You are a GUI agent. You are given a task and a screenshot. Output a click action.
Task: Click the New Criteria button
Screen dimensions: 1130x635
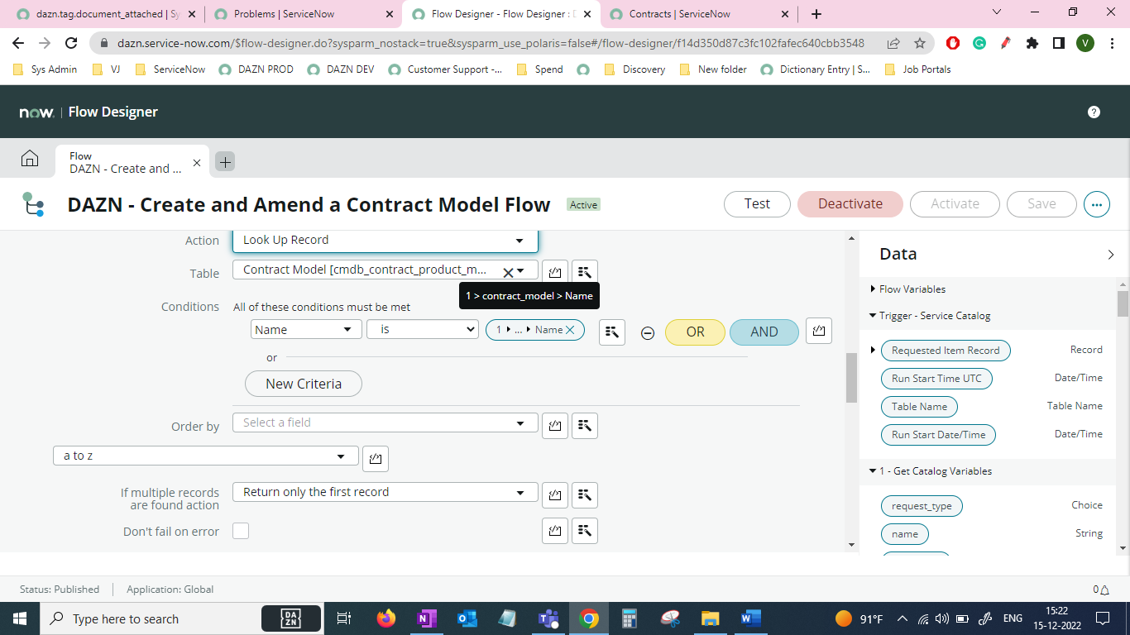(304, 384)
